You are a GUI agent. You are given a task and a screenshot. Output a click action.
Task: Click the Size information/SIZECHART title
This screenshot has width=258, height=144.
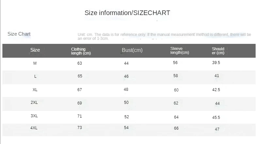pyautogui.click(x=127, y=13)
